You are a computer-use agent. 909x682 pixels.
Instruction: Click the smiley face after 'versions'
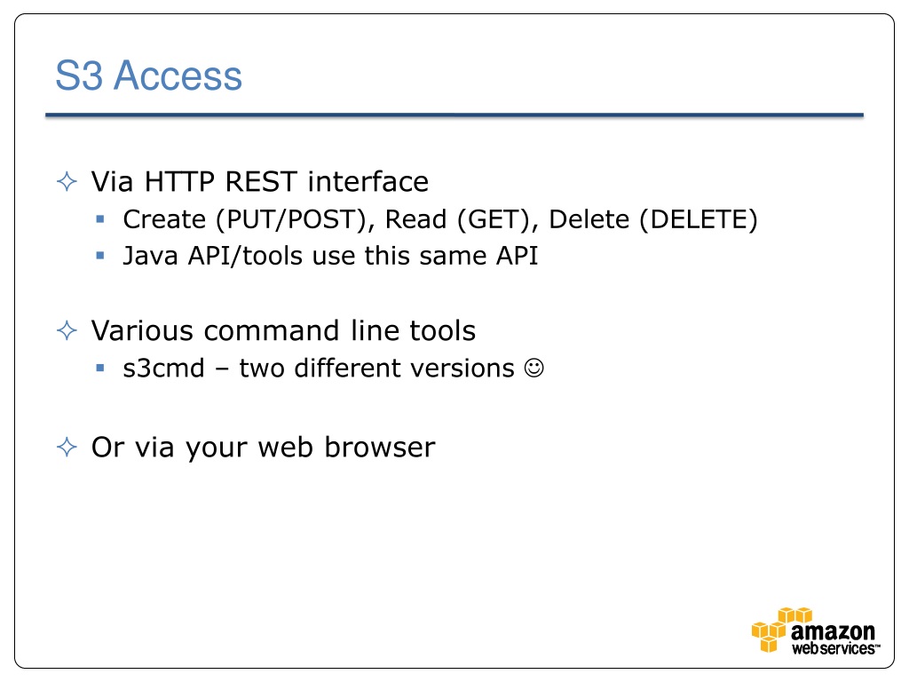[x=534, y=369]
